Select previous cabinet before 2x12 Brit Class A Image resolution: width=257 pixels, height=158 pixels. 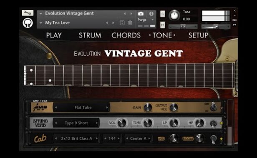coord(56,138)
